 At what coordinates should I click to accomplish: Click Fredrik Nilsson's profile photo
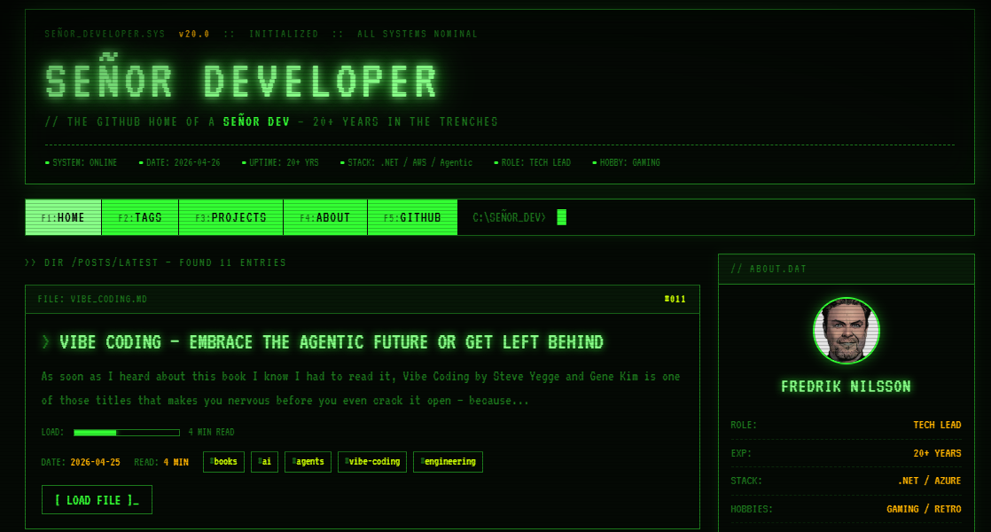click(846, 331)
